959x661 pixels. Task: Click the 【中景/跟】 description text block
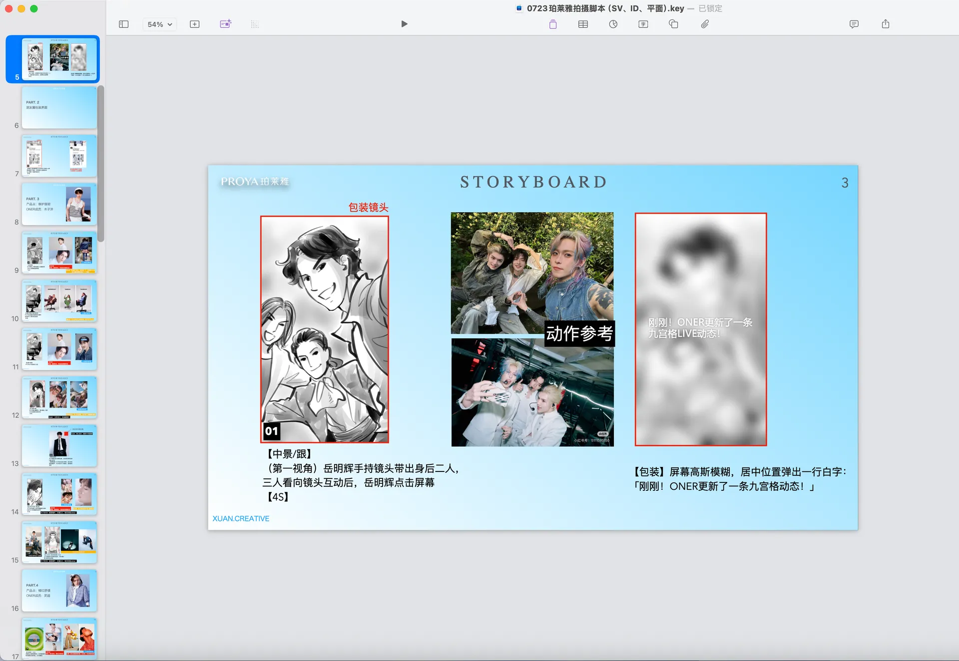(x=361, y=475)
